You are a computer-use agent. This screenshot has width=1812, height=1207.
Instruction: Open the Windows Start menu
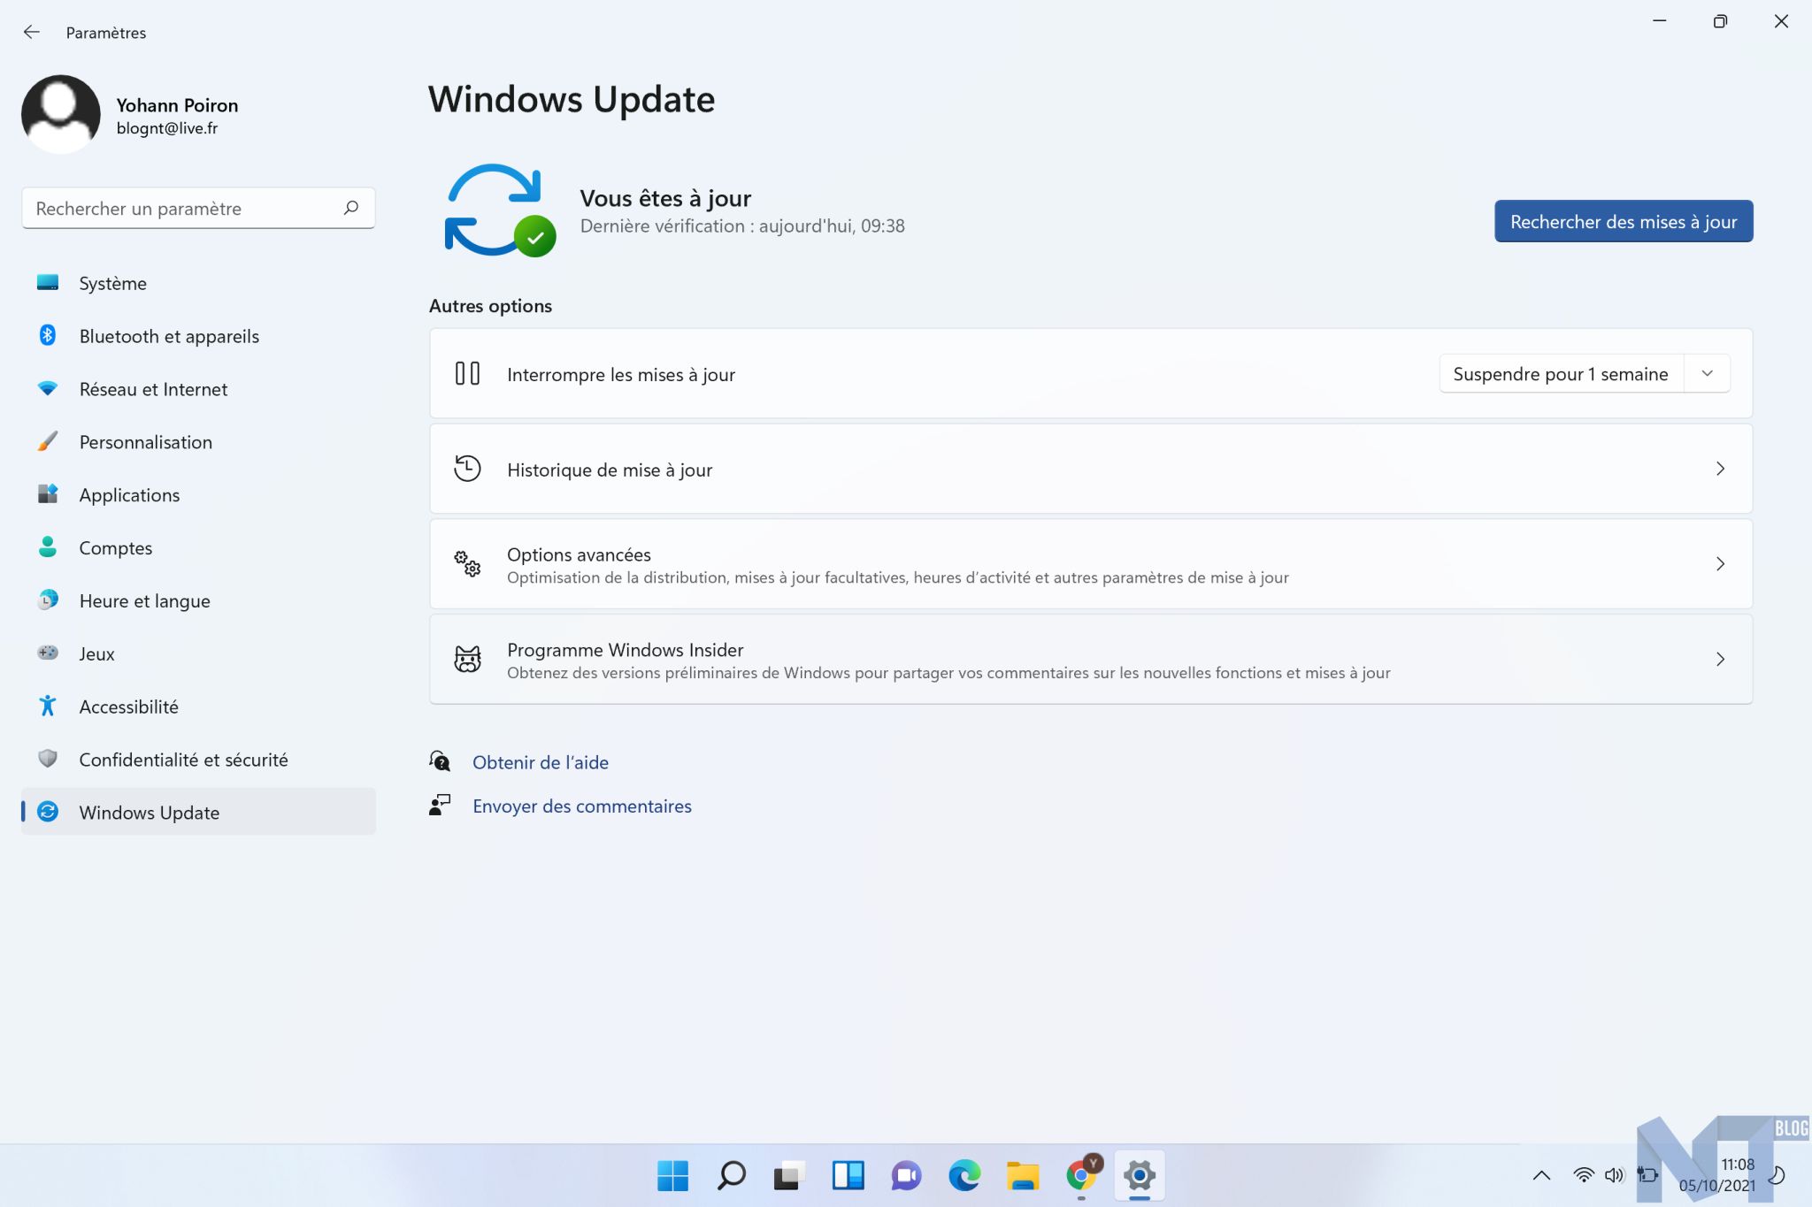[673, 1175]
